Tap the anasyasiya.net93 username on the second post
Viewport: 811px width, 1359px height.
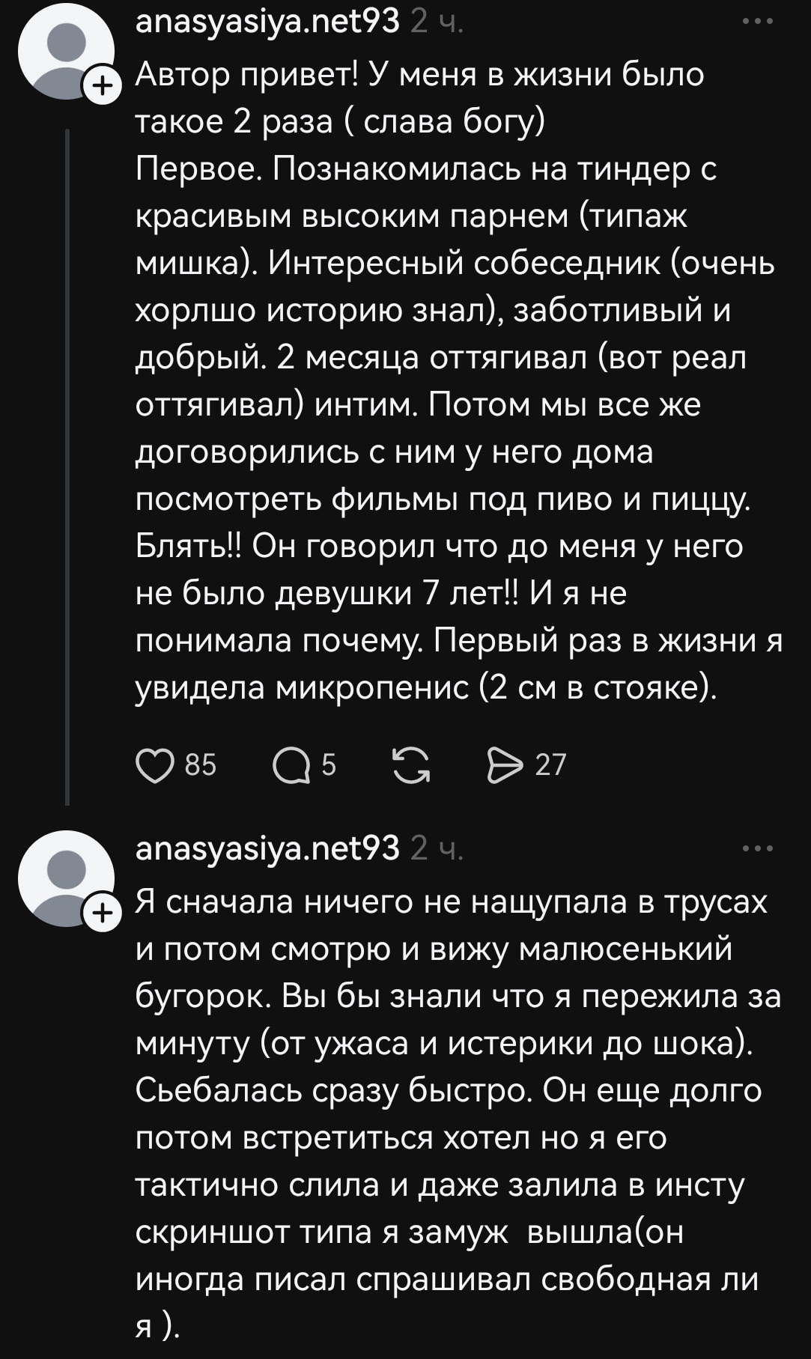pos(267,848)
